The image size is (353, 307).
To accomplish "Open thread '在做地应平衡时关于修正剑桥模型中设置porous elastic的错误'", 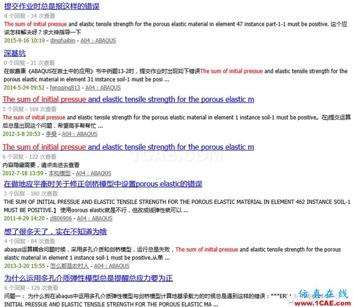I will point(103,184).
